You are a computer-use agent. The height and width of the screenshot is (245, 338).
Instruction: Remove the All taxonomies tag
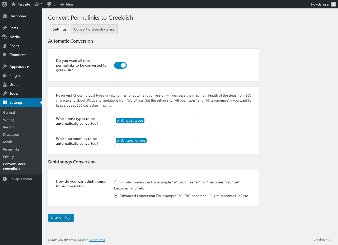pyautogui.click(x=118, y=141)
